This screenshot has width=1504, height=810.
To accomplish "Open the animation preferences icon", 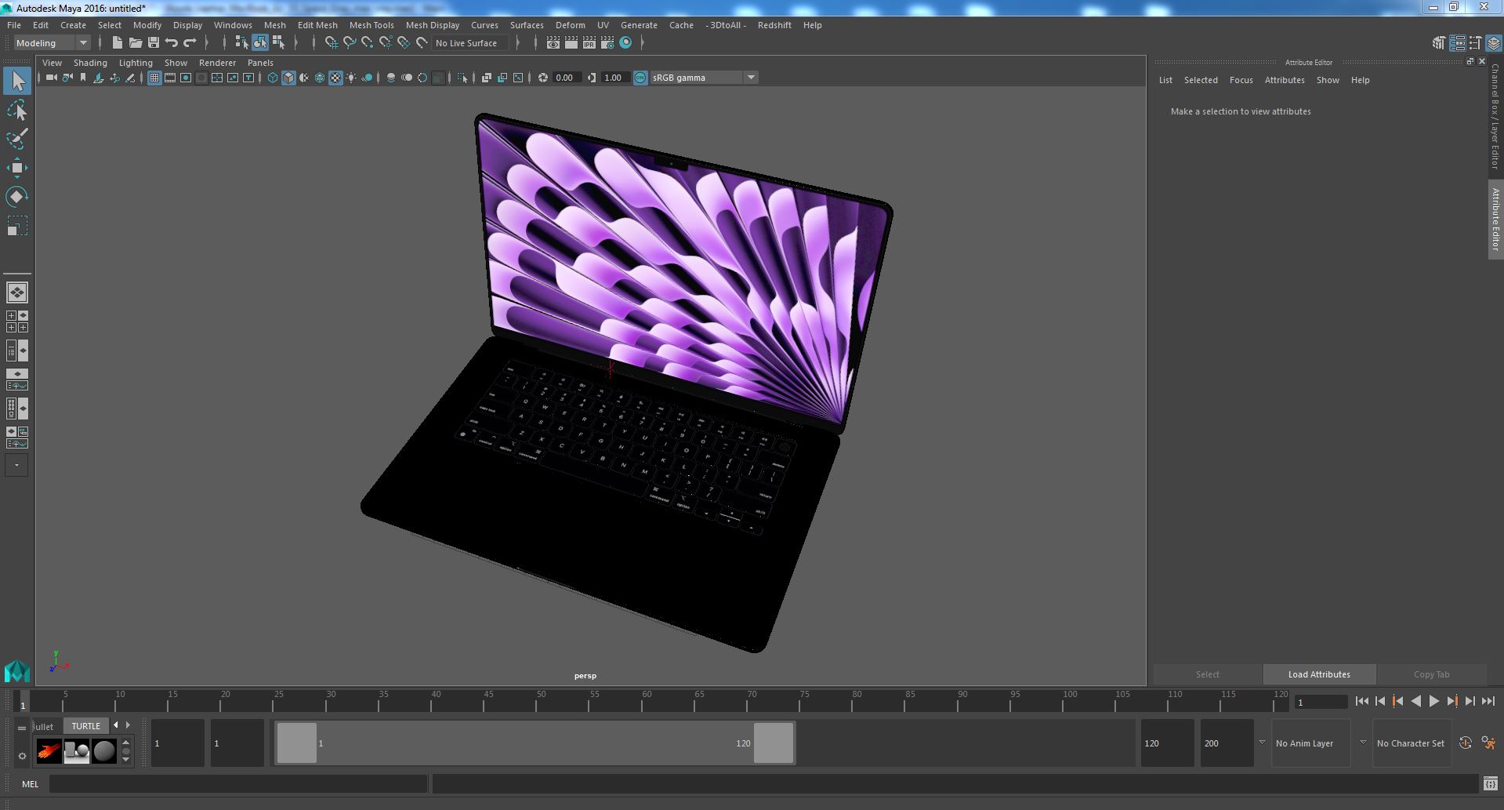I will tap(1488, 743).
